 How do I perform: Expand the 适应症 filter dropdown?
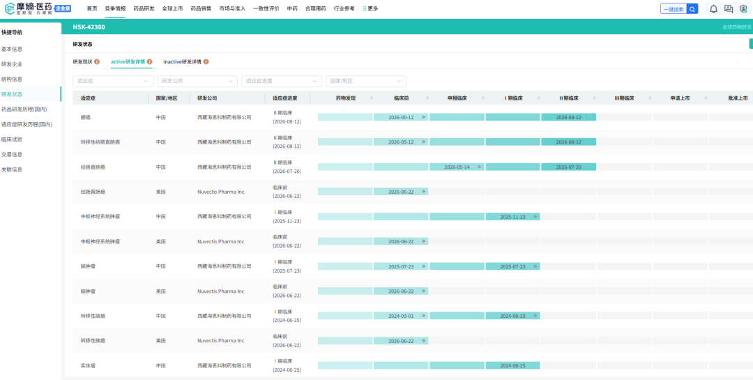point(113,81)
